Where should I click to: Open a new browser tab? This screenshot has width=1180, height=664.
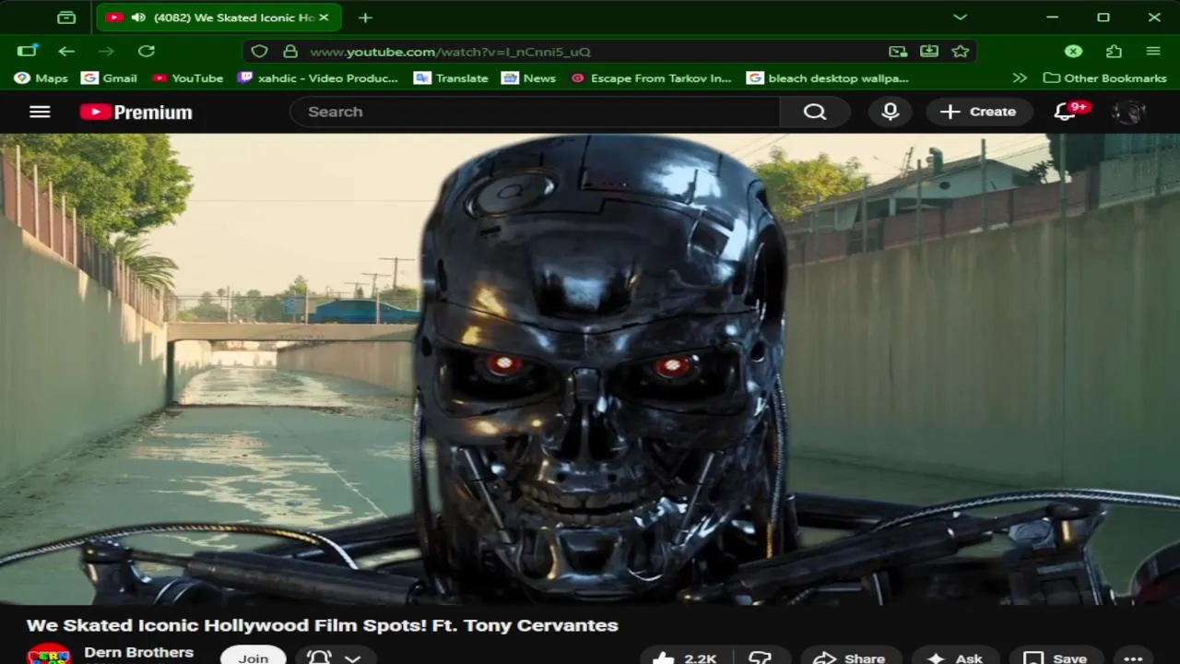click(365, 18)
